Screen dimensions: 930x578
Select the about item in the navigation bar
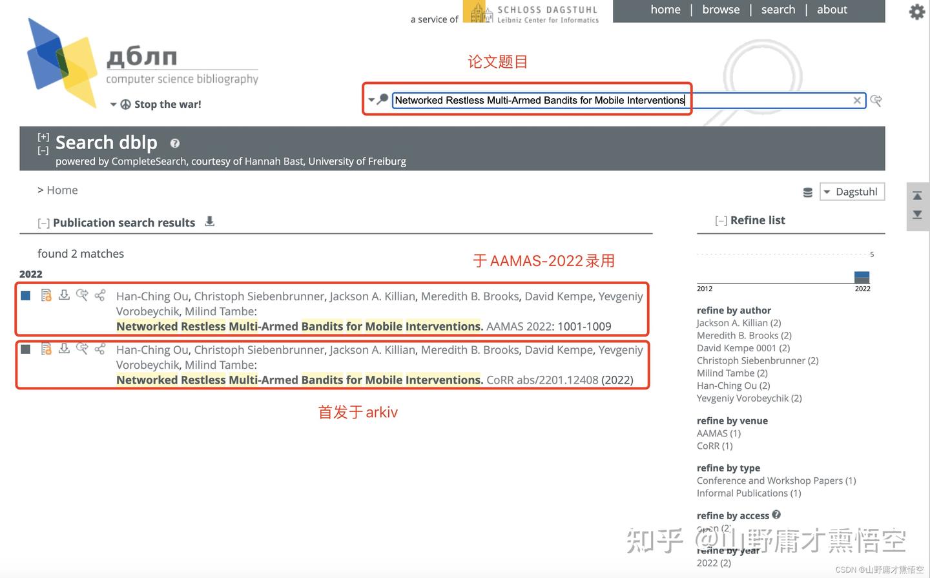click(x=832, y=9)
